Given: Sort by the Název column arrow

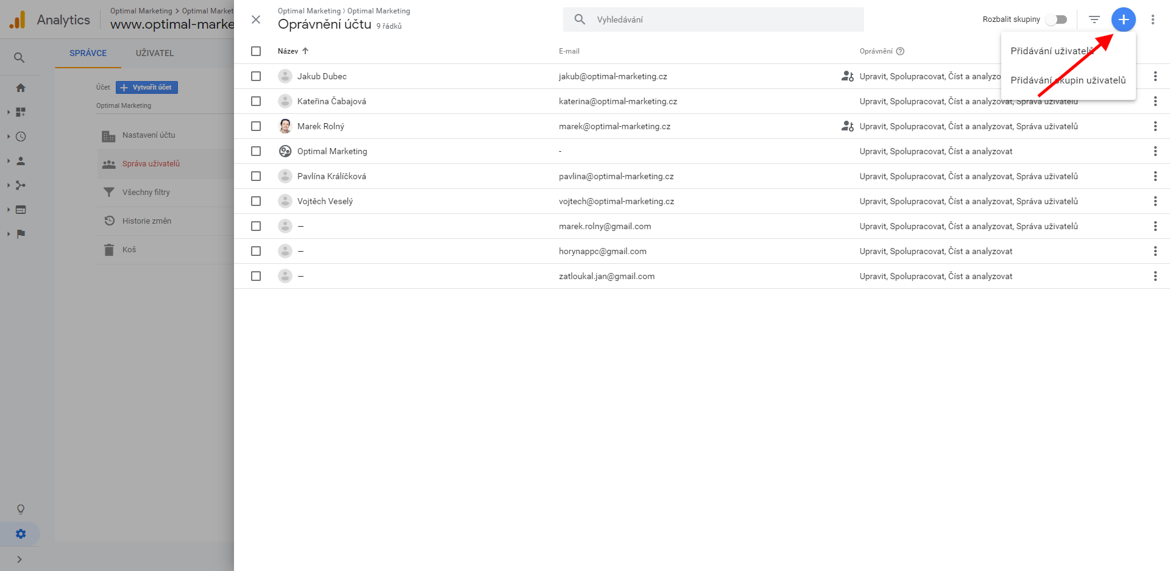Looking at the screenshot, I should pos(305,51).
